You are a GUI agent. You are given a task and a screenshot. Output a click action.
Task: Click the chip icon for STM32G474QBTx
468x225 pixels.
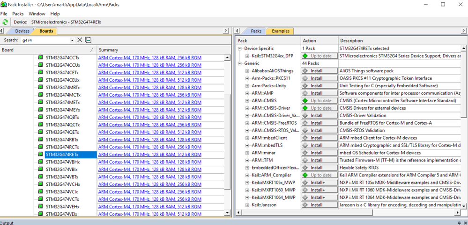pyautogui.click(x=41, y=117)
